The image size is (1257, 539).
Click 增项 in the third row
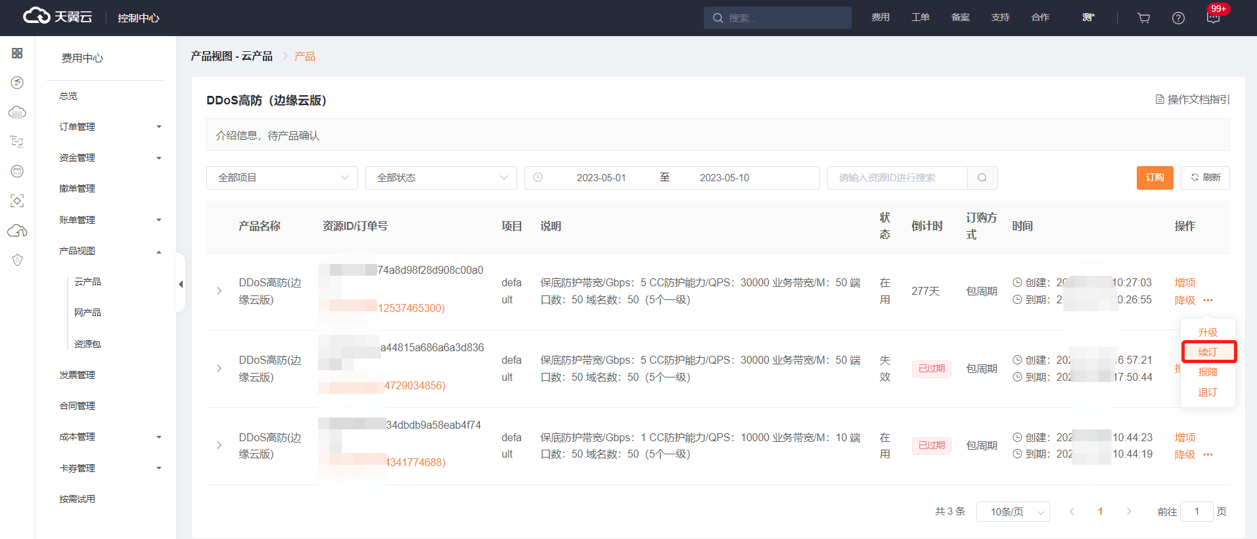tap(1185, 437)
